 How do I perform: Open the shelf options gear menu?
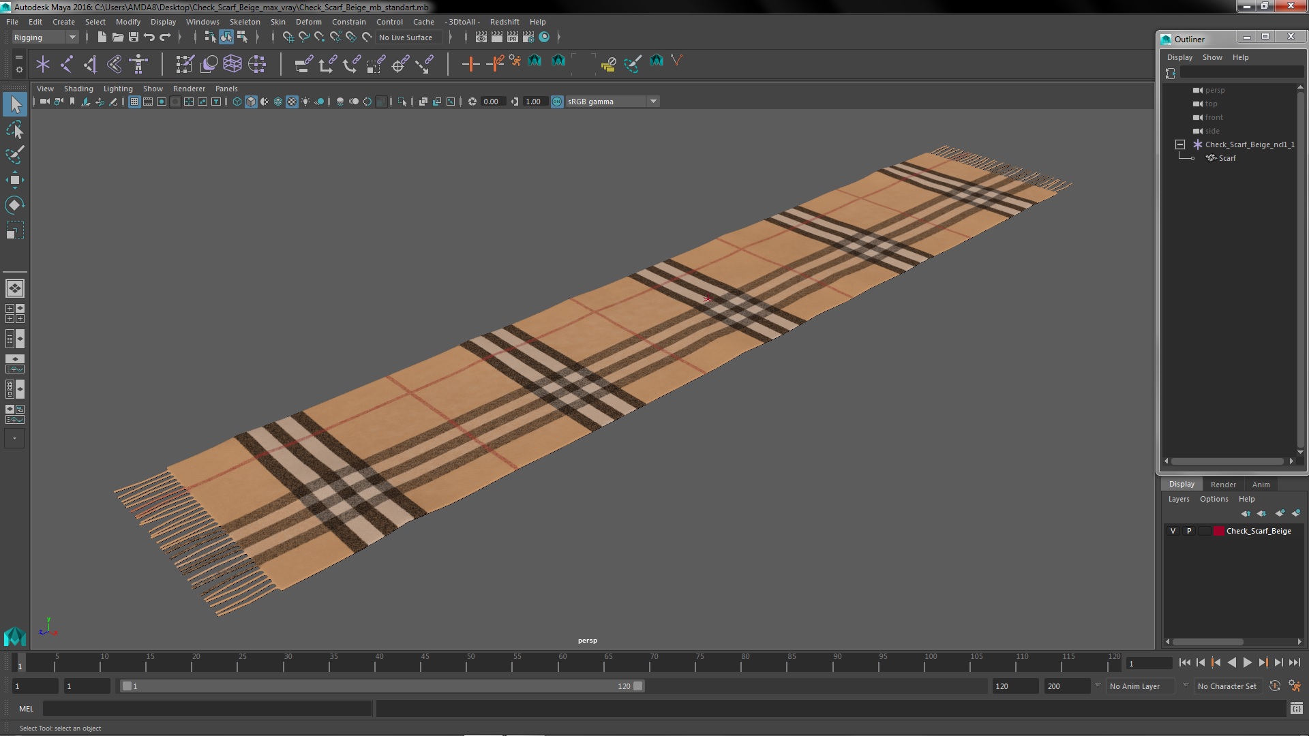[x=19, y=70]
